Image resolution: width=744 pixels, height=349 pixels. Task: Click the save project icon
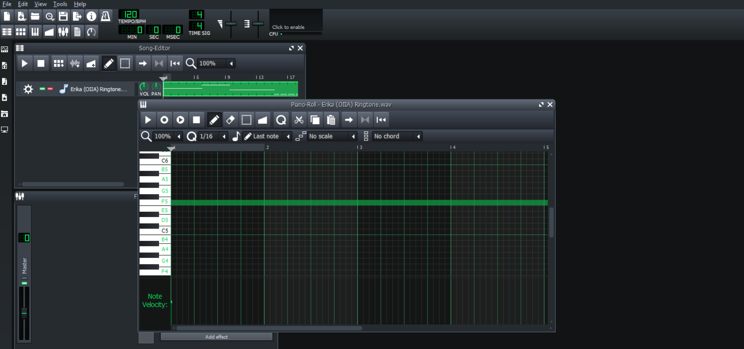click(x=63, y=16)
